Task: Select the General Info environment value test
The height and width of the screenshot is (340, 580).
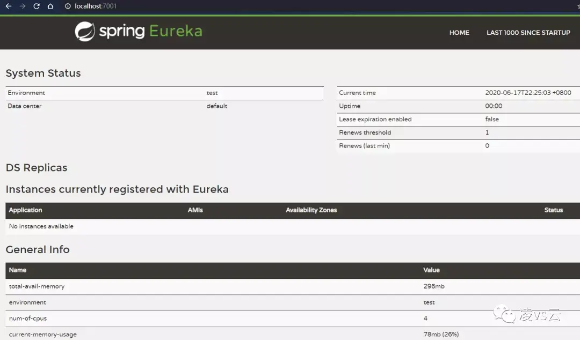Action: [x=429, y=302]
